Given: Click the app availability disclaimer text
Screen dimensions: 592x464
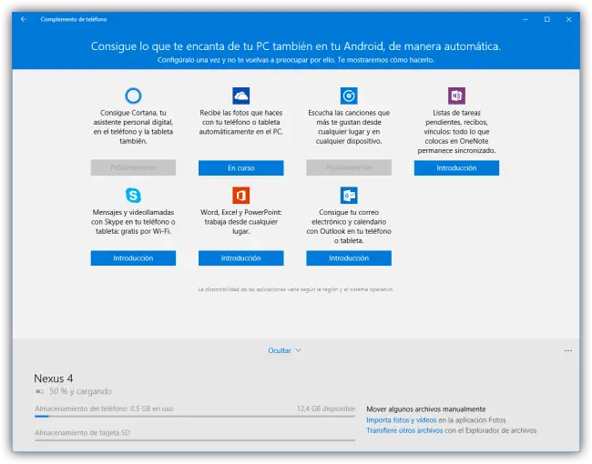Looking at the screenshot, I should tap(296, 289).
